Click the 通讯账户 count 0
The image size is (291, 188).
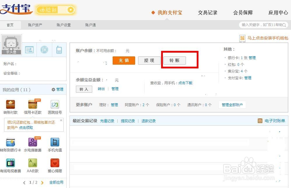pyautogui.click(x=206, y=105)
